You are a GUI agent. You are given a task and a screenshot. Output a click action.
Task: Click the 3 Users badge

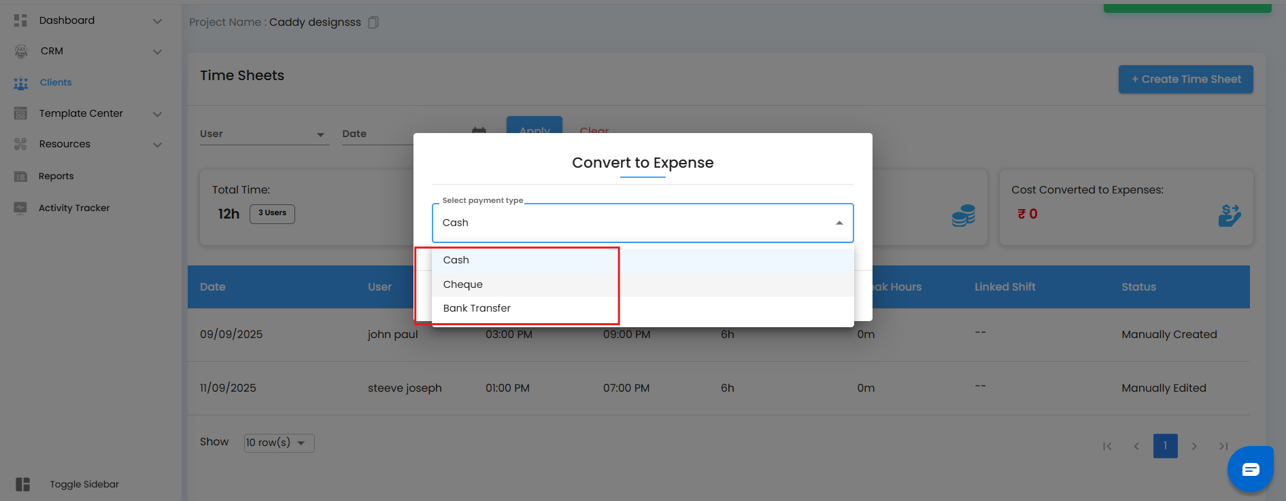[272, 213]
